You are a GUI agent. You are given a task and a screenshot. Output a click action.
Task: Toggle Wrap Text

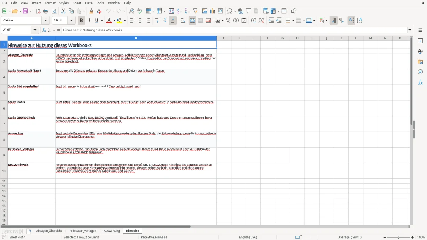[183, 21]
